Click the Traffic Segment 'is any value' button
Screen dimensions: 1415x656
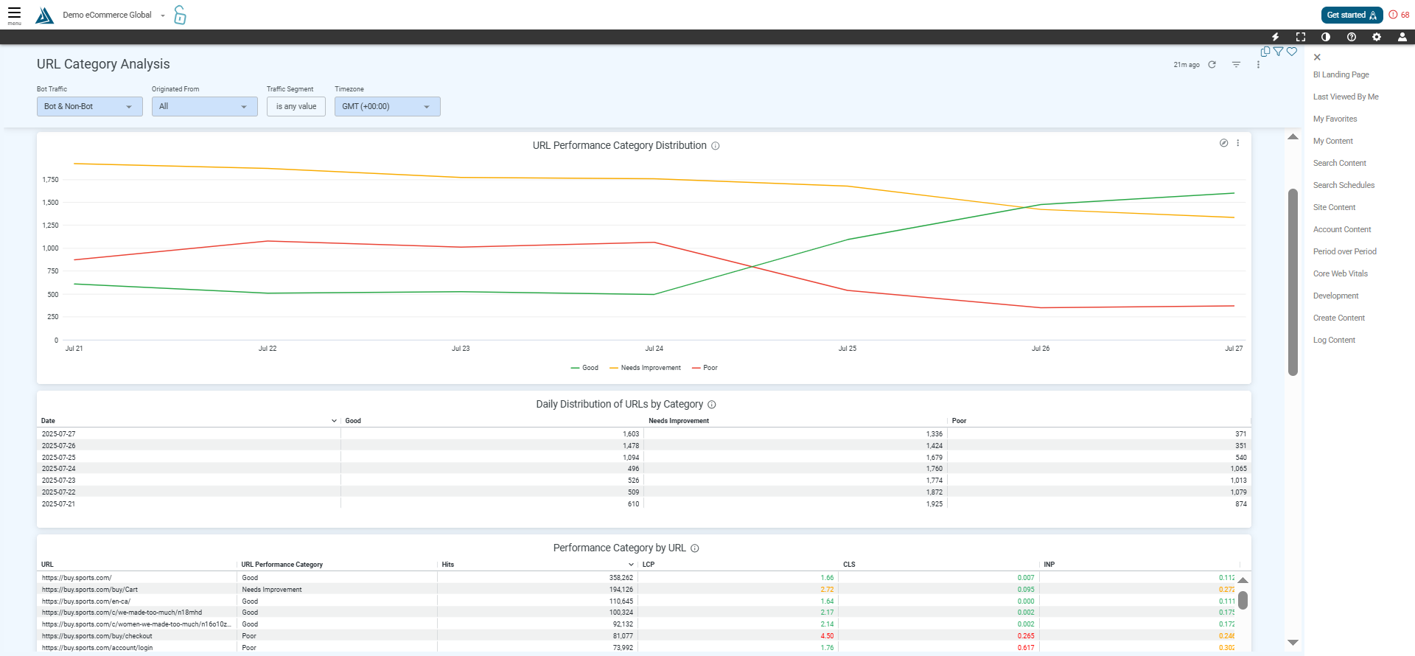tap(296, 107)
